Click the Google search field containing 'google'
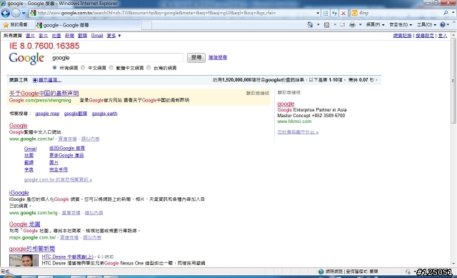The image size is (457, 278). click(x=117, y=58)
